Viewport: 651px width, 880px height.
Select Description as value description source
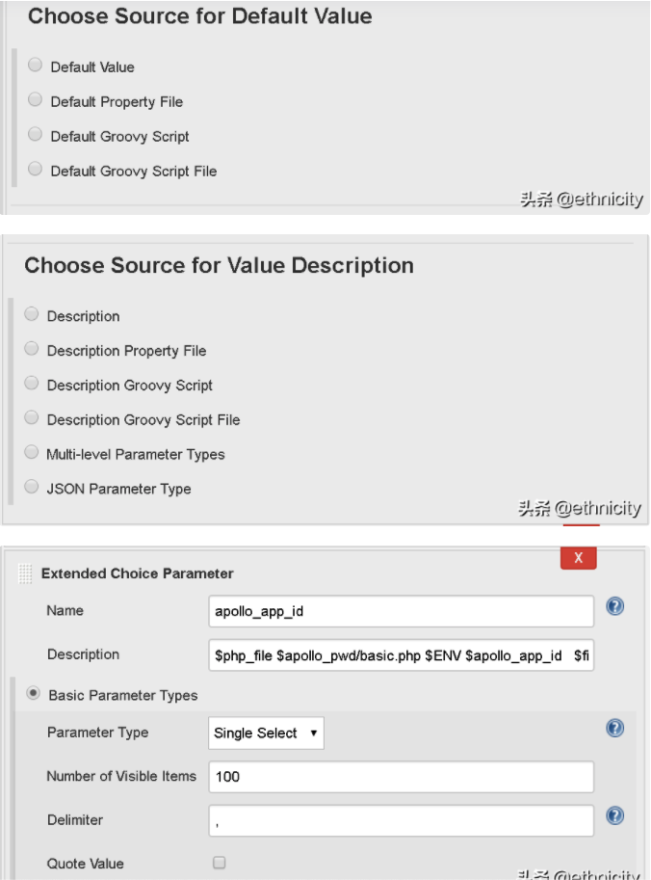31,315
